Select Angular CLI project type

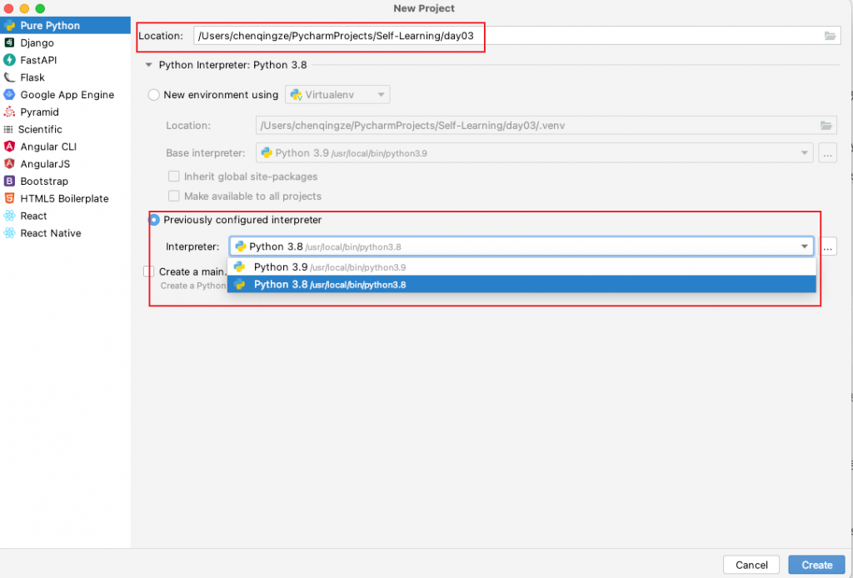point(65,147)
